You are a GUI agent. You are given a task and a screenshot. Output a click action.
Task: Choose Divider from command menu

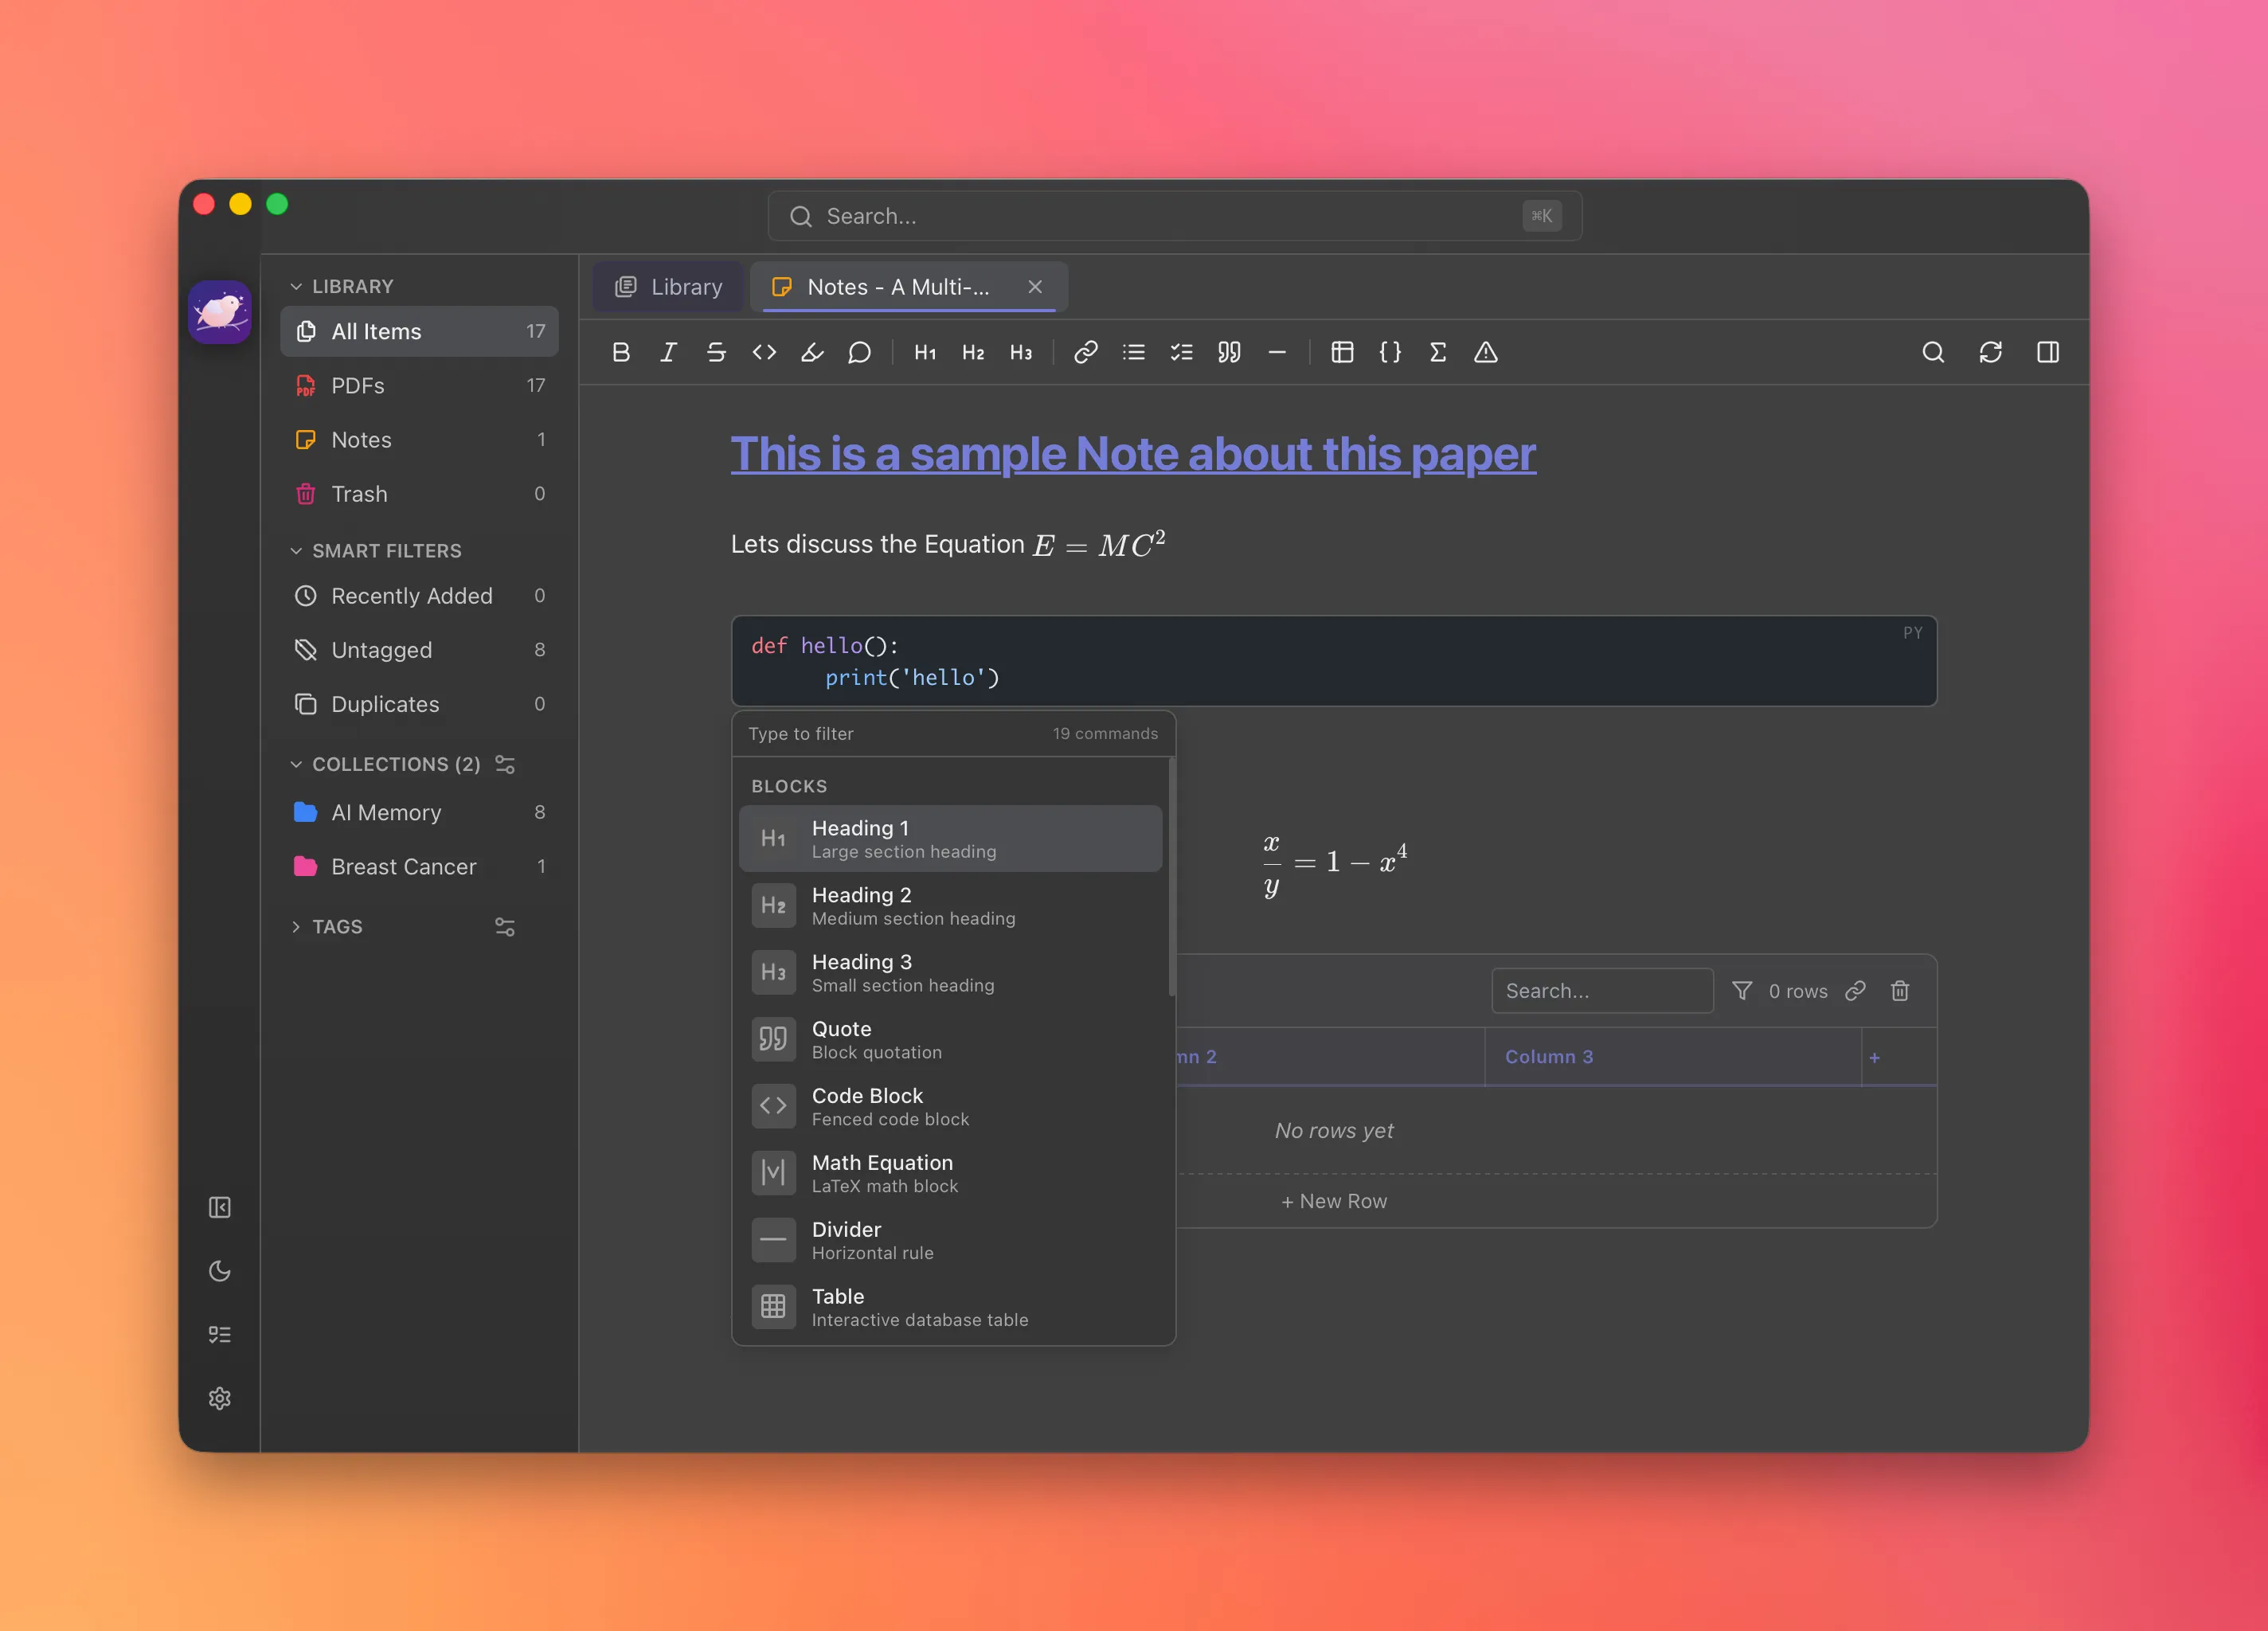coord(950,1240)
